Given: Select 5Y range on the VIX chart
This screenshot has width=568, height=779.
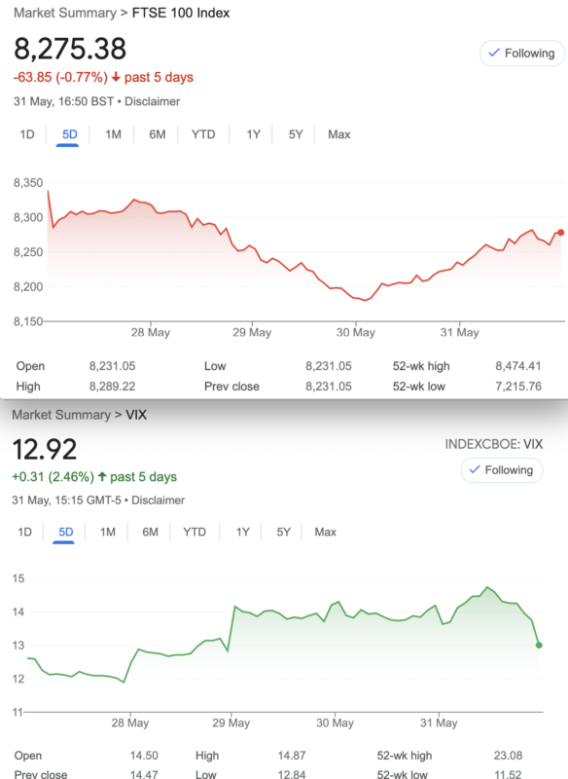Looking at the screenshot, I should pyautogui.click(x=283, y=532).
